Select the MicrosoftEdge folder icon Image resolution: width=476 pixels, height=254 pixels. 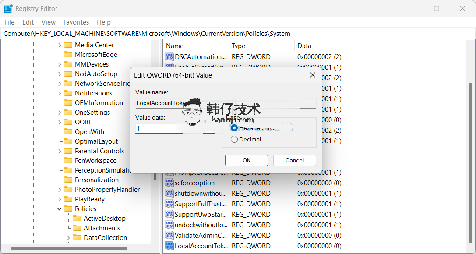68,55
